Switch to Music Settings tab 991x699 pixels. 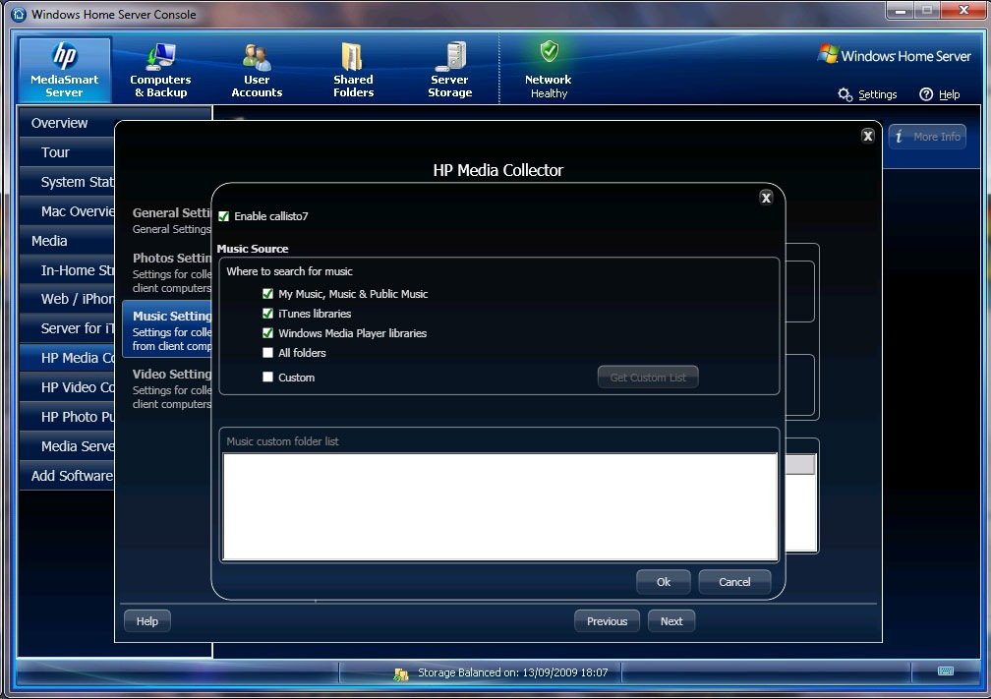pyautogui.click(x=167, y=330)
